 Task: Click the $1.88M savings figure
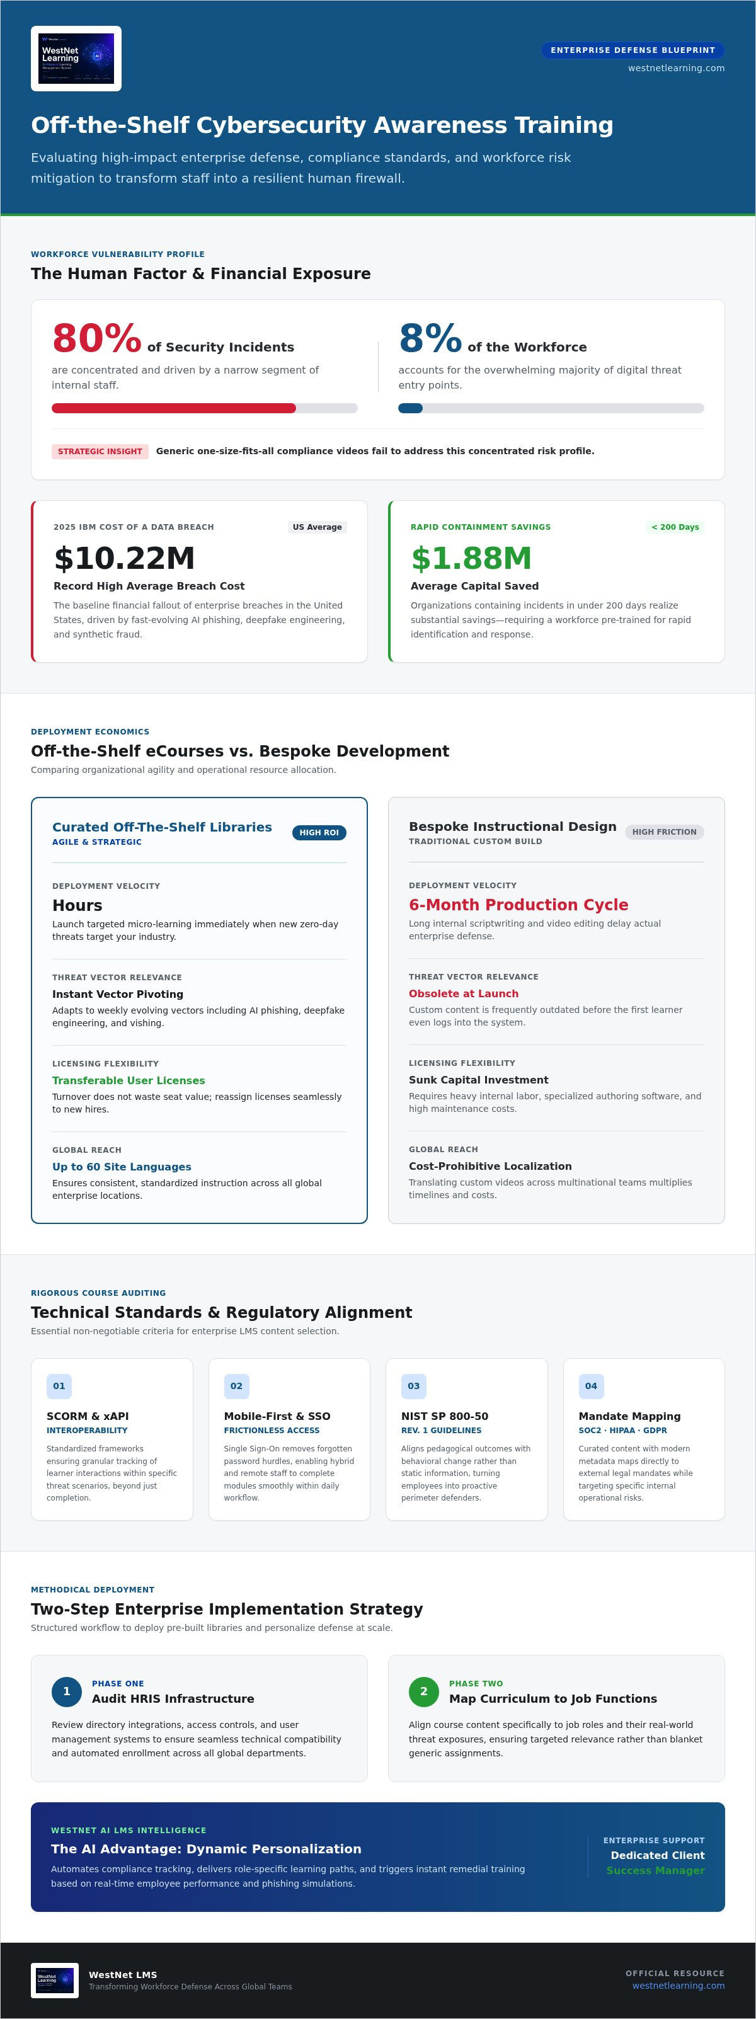click(471, 558)
